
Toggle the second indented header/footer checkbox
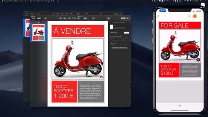point(112,40)
